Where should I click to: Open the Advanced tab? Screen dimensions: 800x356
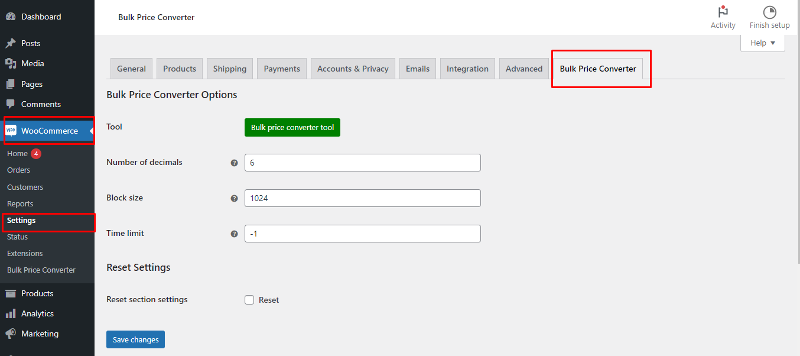524,69
